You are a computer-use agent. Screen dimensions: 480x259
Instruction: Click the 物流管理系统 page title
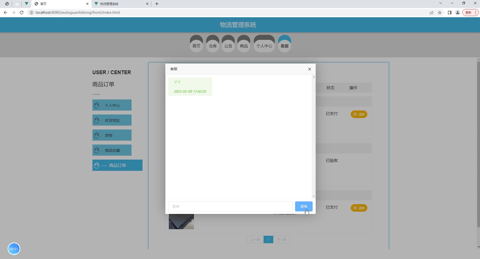(238, 25)
